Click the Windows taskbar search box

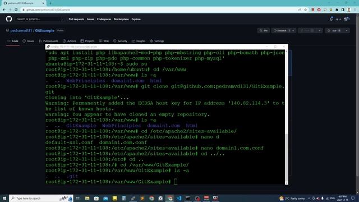tap(41, 198)
